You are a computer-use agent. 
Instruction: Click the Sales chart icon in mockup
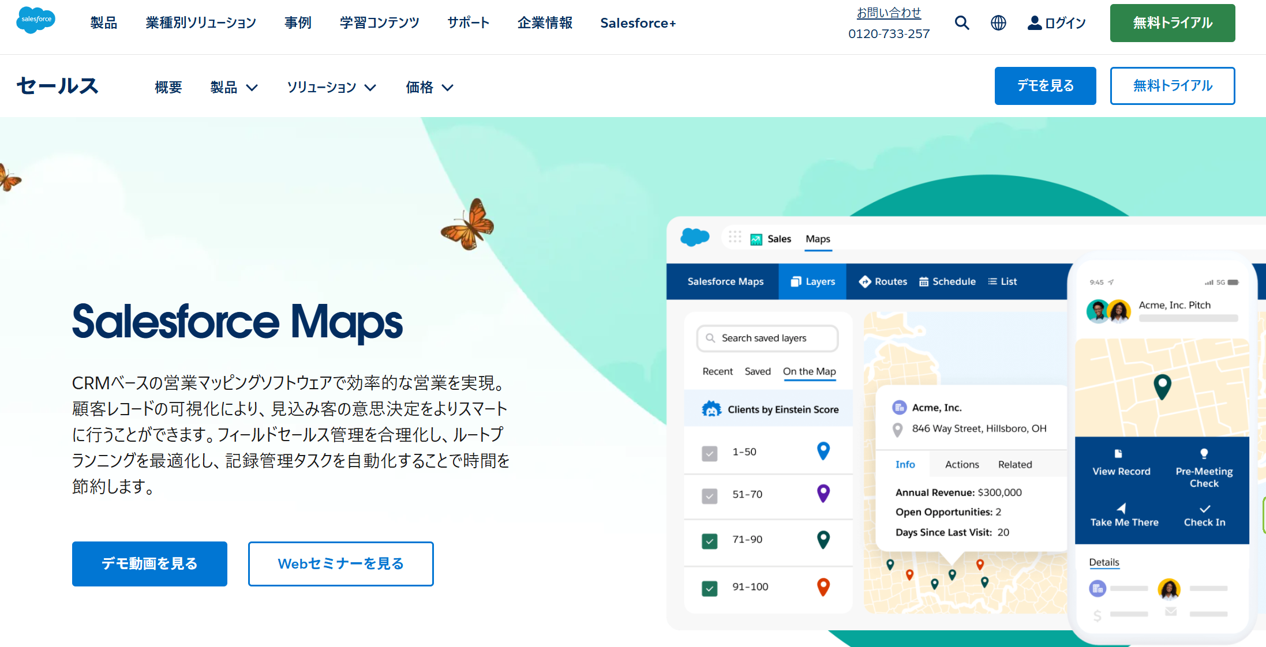pyautogui.click(x=756, y=239)
